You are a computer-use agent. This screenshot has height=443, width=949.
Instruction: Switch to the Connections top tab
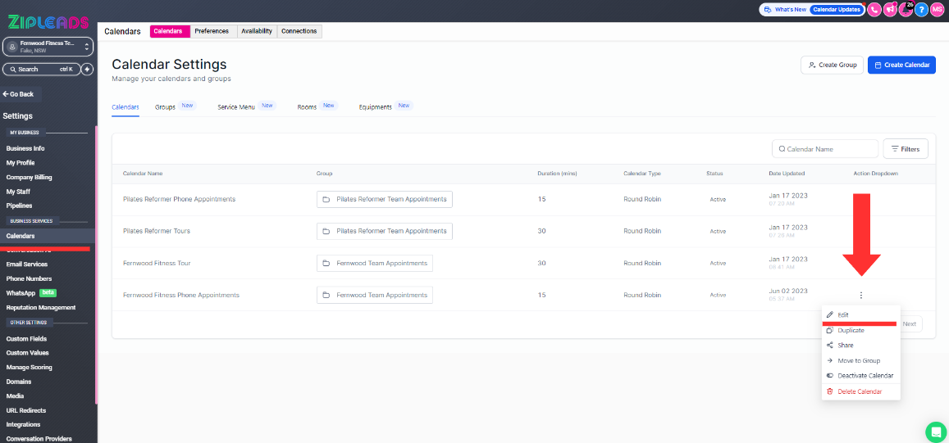[299, 31]
